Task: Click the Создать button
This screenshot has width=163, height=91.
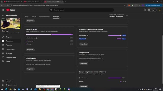Action: point(152,10)
